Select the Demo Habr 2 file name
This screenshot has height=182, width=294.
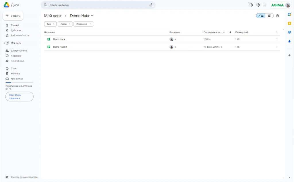point(60,47)
